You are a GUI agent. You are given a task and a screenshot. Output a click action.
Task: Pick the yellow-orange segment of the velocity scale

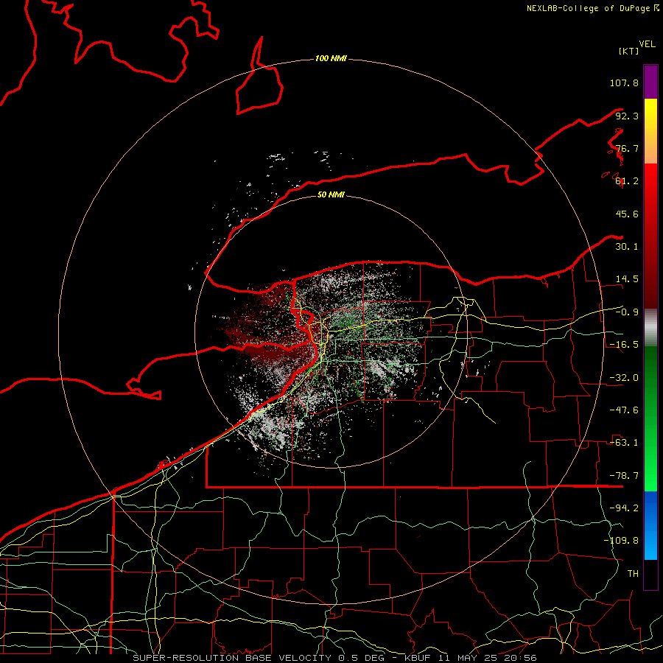click(x=650, y=132)
